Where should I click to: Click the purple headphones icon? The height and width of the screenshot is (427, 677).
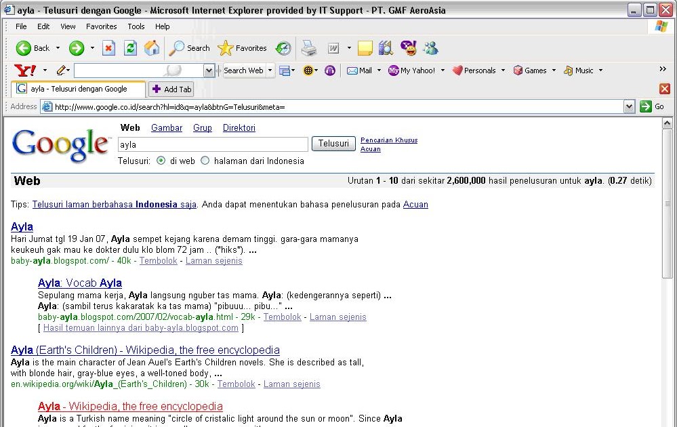330,70
